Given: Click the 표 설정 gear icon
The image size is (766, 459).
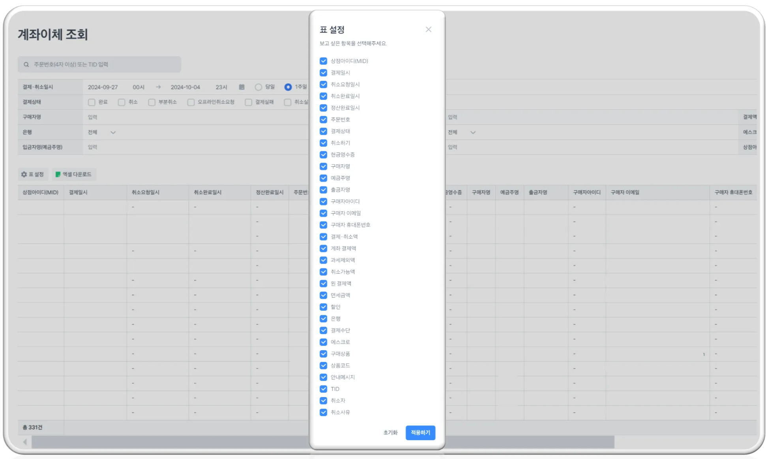Looking at the screenshot, I should point(24,174).
